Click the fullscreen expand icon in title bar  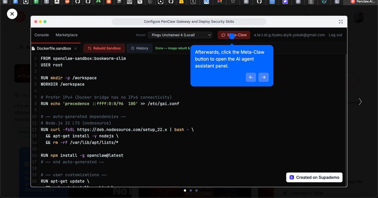pos(341,22)
